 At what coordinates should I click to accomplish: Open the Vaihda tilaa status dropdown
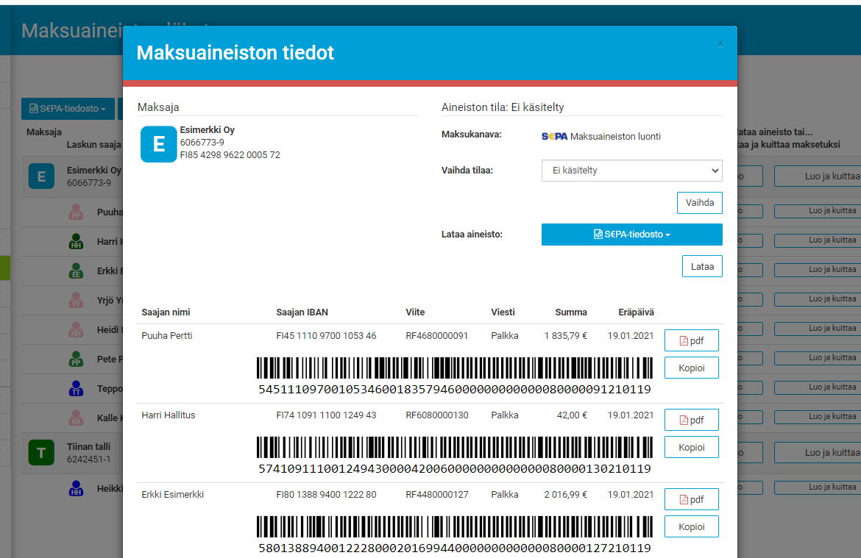coord(631,171)
